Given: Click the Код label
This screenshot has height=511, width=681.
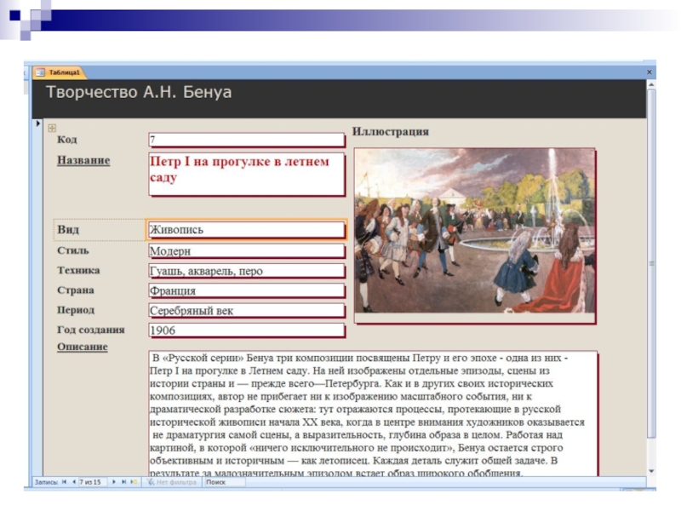Looking at the screenshot, I should [x=67, y=140].
